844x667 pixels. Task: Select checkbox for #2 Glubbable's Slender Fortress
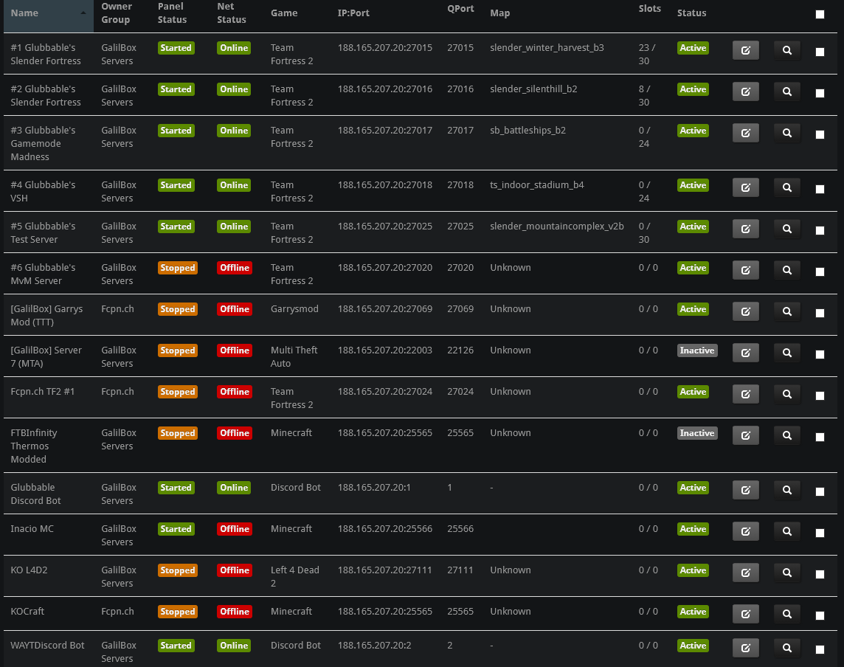tap(820, 93)
